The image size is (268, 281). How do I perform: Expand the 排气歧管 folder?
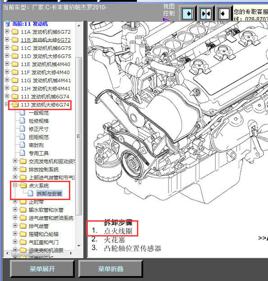point(15,225)
